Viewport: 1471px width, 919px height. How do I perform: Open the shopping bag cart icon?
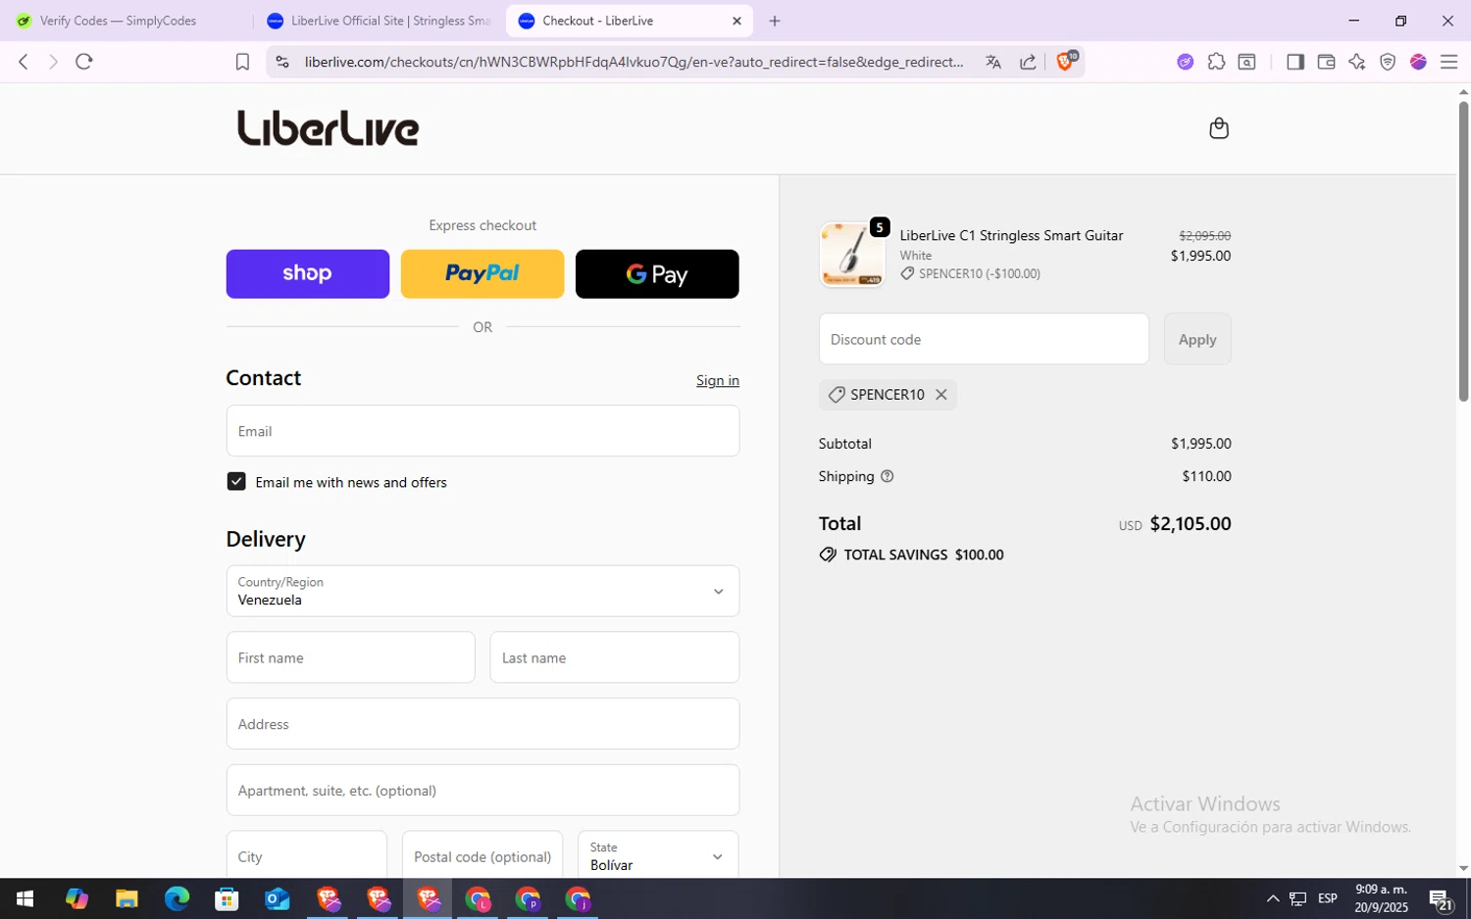1219,128
